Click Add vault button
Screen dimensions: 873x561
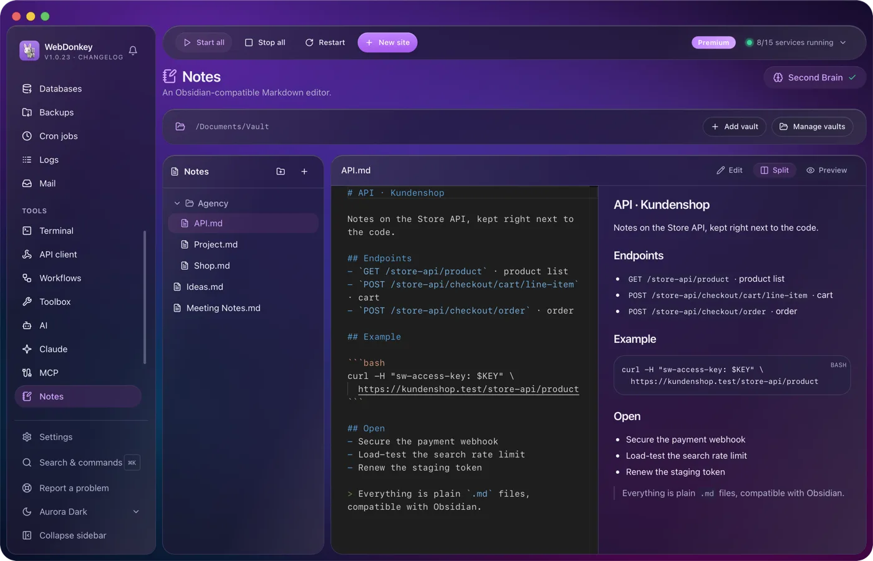click(735, 127)
